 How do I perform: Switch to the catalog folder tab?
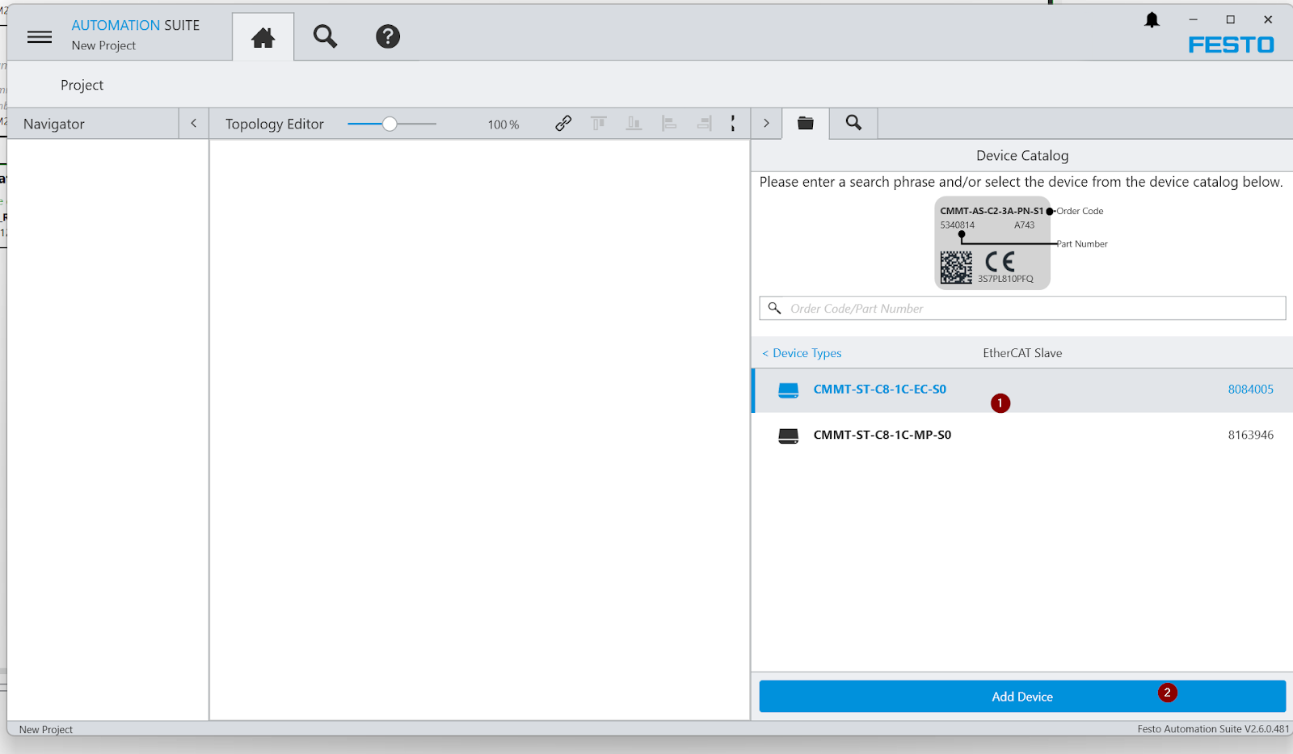pos(806,123)
